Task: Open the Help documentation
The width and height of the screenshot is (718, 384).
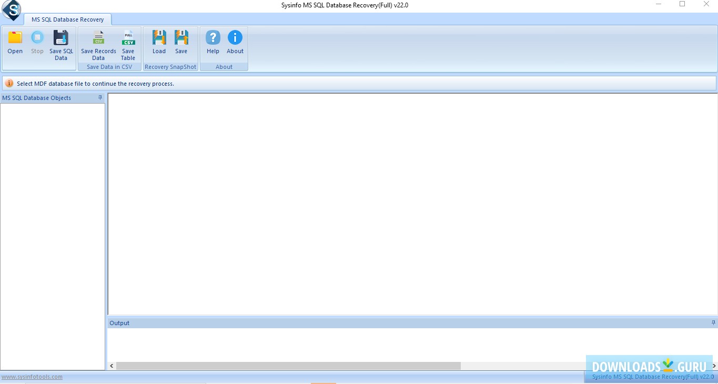Action: [213, 42]
